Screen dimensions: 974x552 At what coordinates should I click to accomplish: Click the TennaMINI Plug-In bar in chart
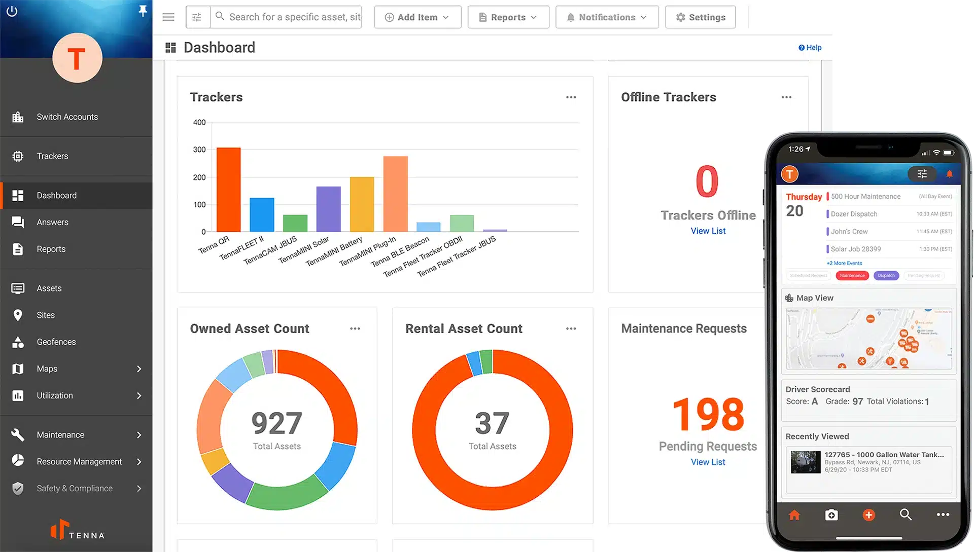(x=395, y=194)
